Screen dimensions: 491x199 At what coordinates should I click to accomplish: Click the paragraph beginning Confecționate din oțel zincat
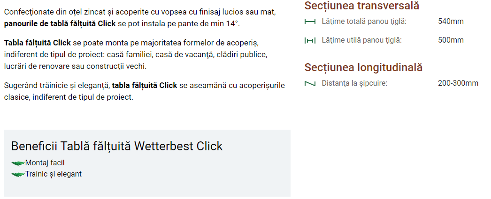[140, 18]
